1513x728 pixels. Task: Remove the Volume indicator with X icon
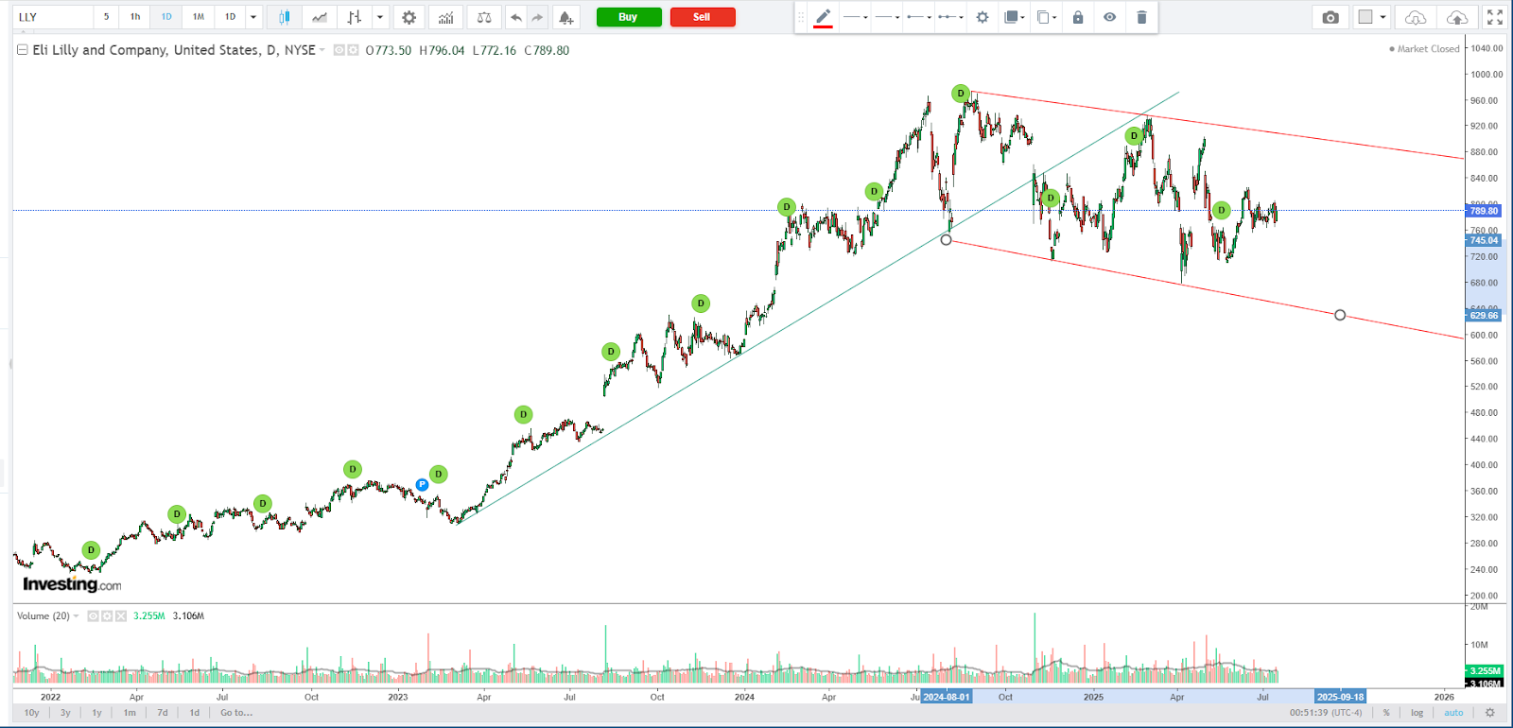pyautogui.click(x=121, y=615)
